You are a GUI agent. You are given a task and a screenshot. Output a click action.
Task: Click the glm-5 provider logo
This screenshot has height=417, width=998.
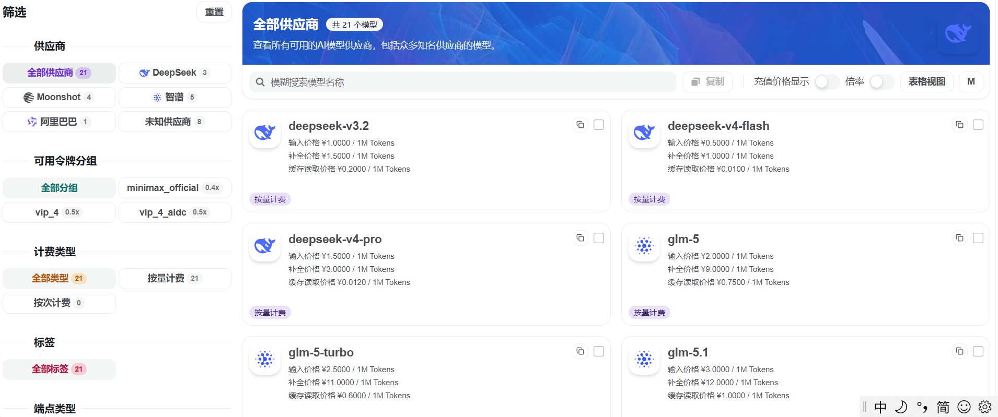coord(644,246)
